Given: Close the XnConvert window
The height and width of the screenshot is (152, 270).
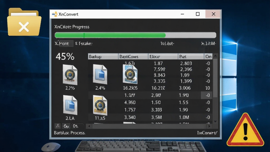Looking at the screenshot, I should tap(214, 14).
